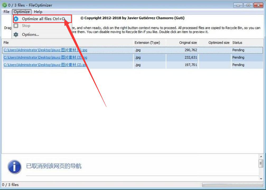
Task: Select the Stop menu entry
Action: (26, 26)
